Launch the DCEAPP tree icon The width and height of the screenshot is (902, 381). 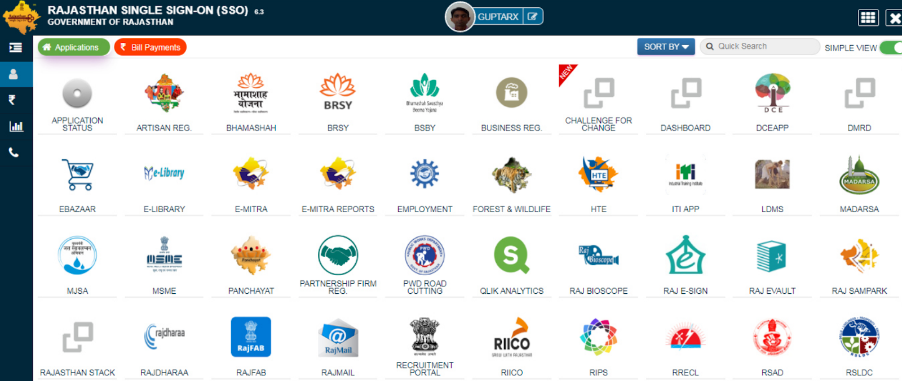[x=772, y=93]
